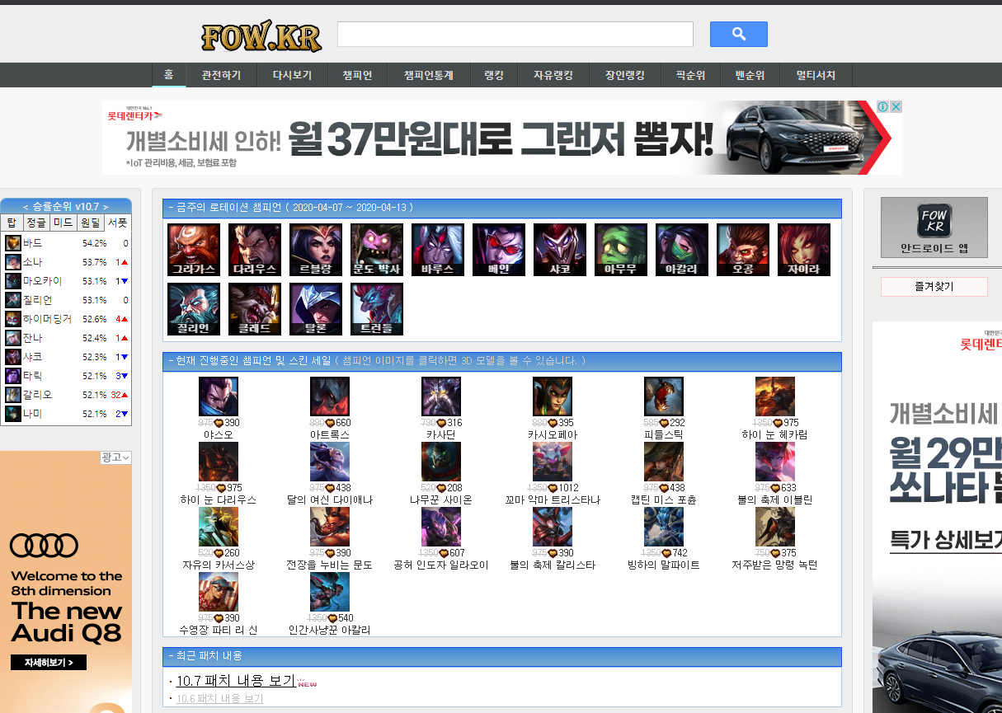The width and height of the screenshot is (1002, 713).
Task: Click 그라가스 rotation champion icon
Action: (x=194, y=250)
